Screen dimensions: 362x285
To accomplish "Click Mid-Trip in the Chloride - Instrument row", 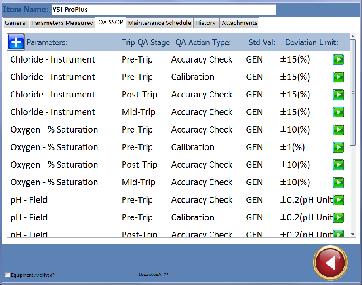I will 138,112.
